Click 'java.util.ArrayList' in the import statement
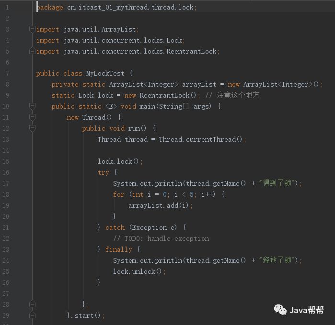This screenshot has height=325, width=335. click(x=100, y=29)
